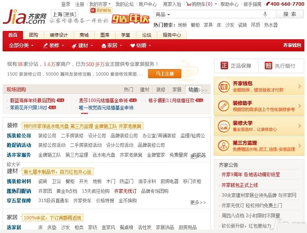Click the 第三方监理 person circle icon

[224, 146]
